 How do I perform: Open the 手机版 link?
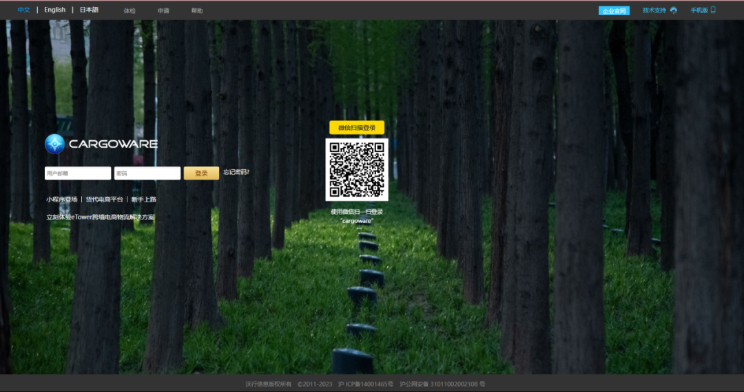699,10
